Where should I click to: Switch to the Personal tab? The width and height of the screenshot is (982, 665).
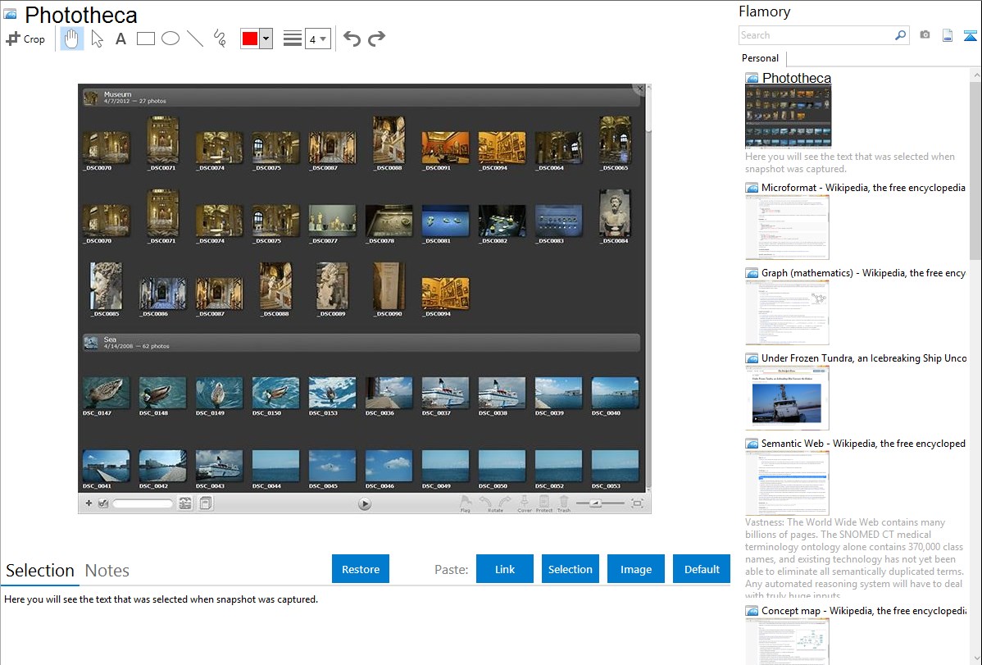[761, 58]
